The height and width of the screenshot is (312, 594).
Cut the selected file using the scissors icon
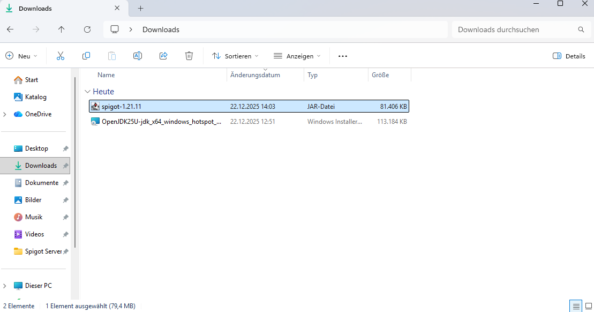(61, 56)
